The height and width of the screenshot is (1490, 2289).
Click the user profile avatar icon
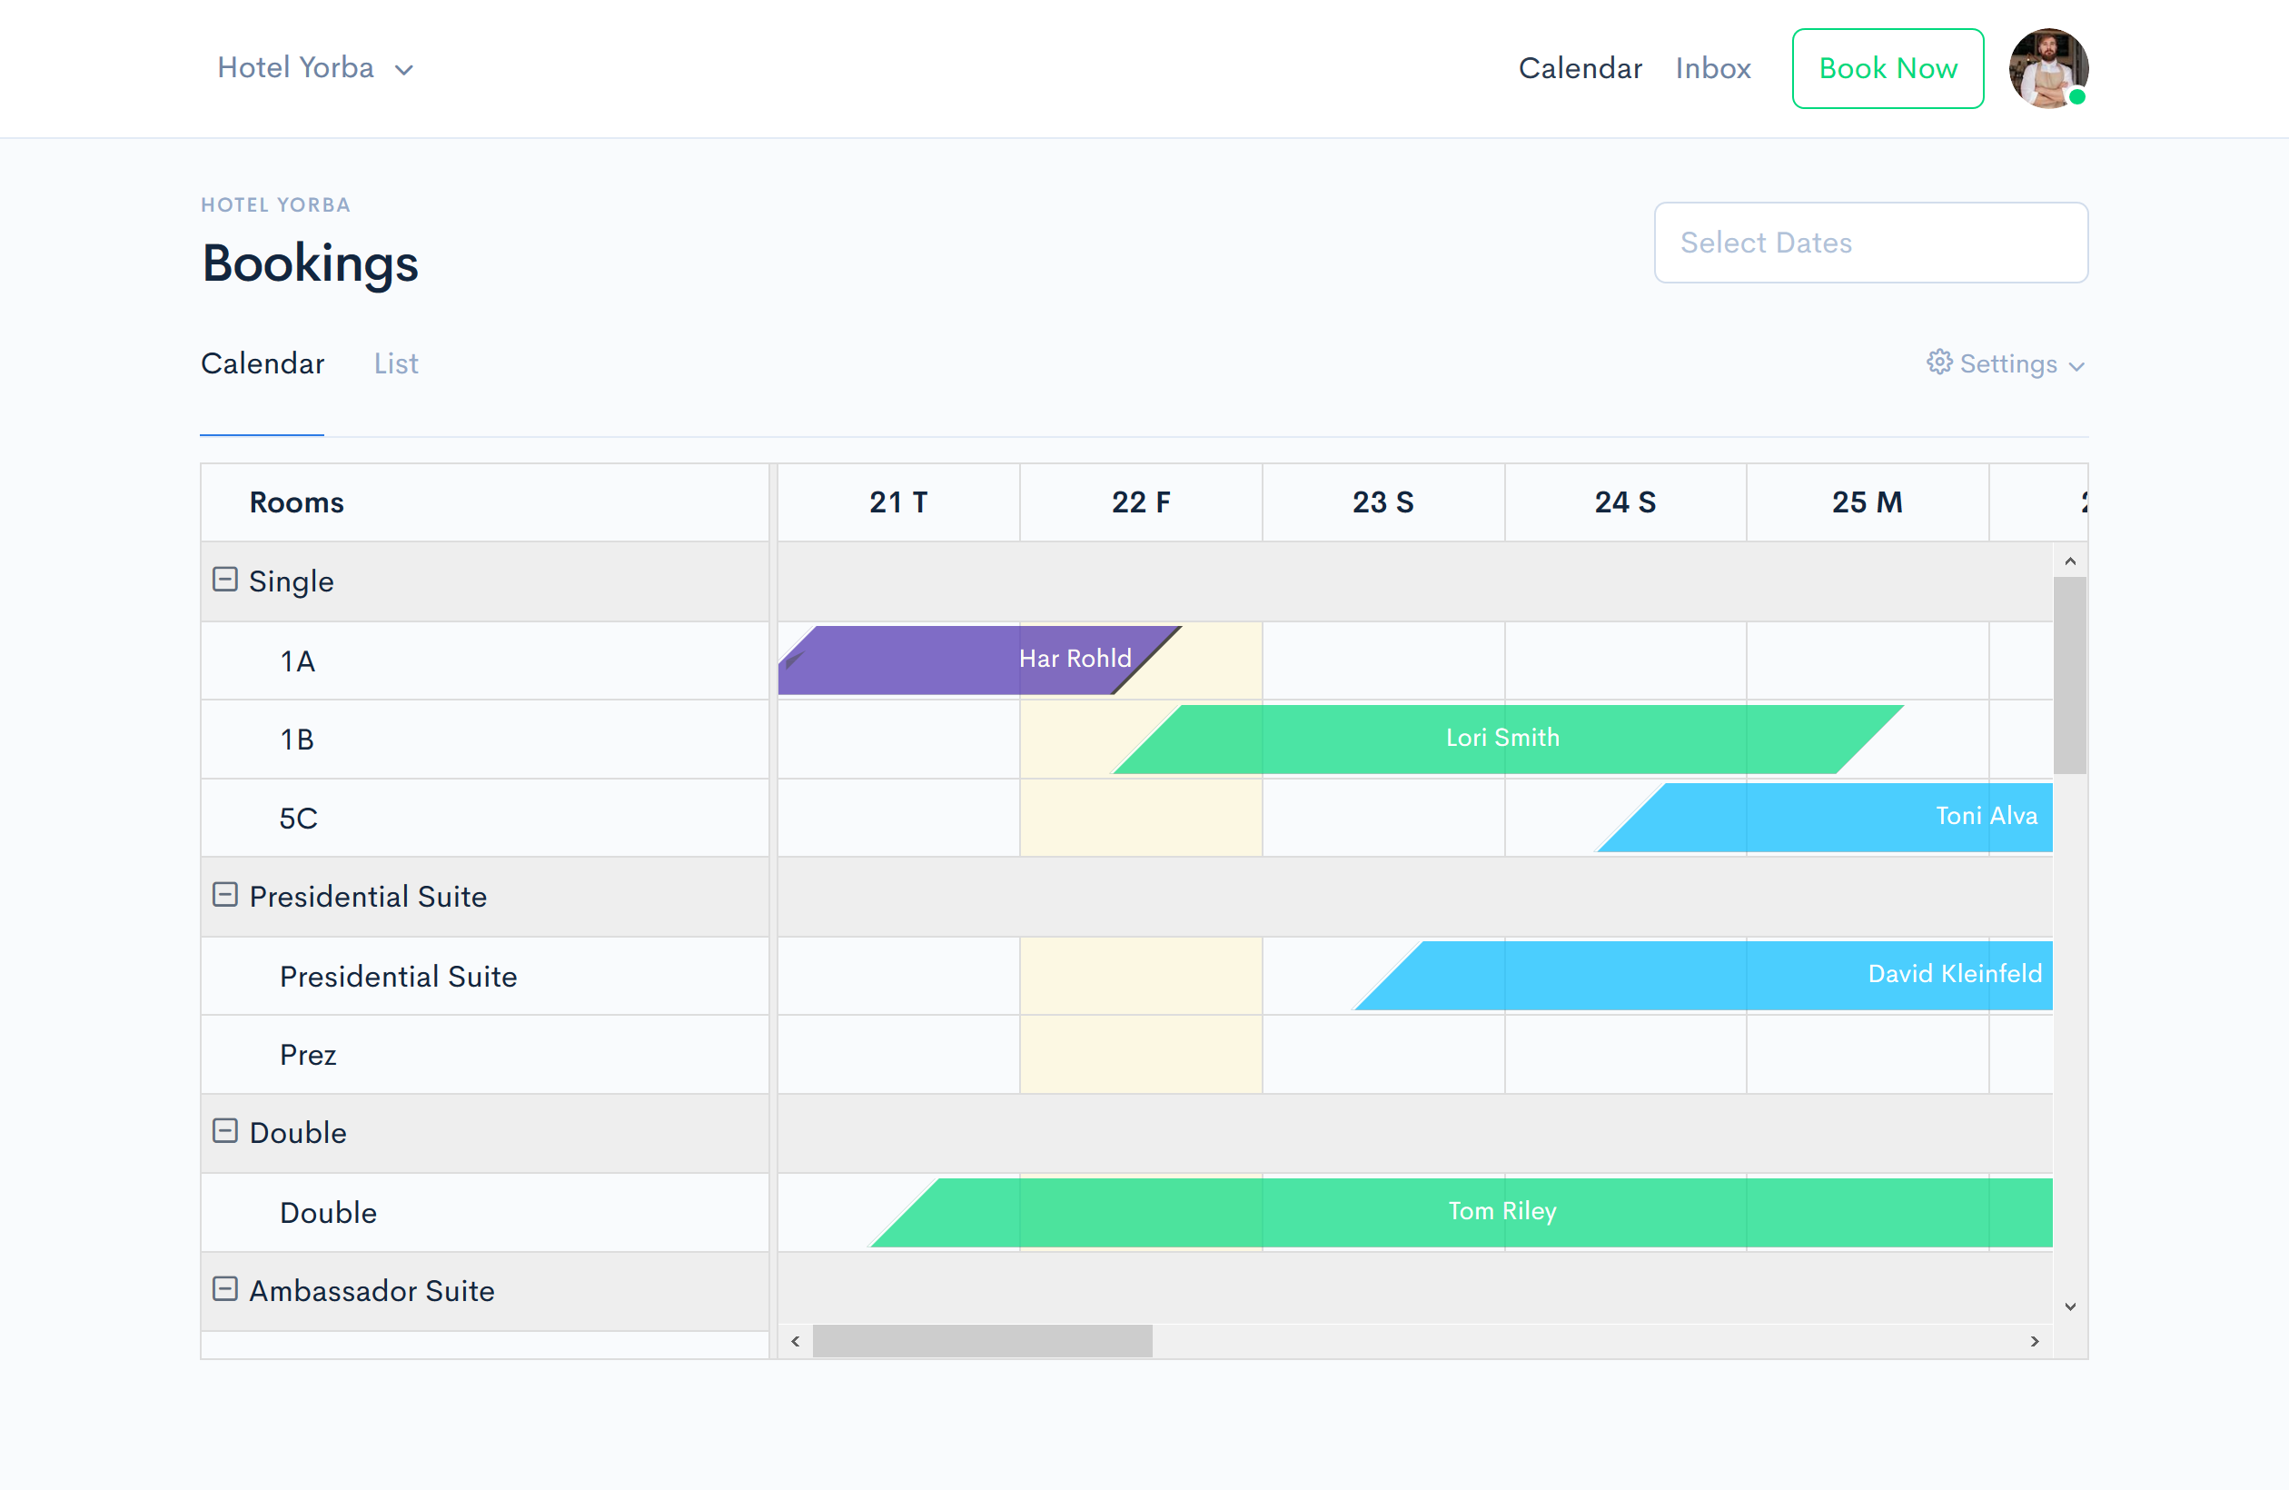coord(2044,68)
